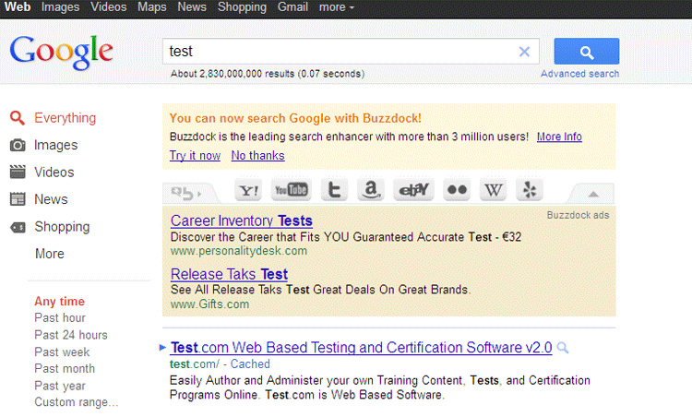692x417 pixels.
Task: Open Gmail from the top navigation bar
Action: point(292,7)
